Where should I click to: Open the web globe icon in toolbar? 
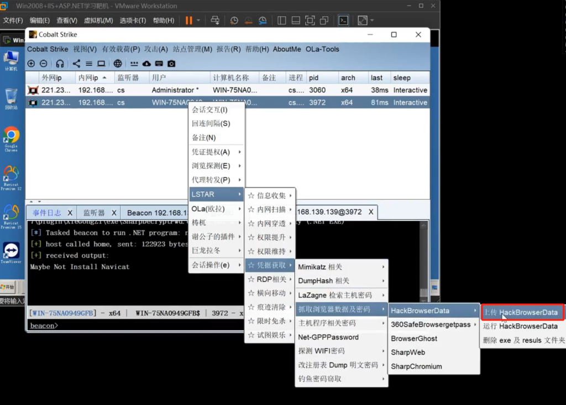(x=118, y=64)
